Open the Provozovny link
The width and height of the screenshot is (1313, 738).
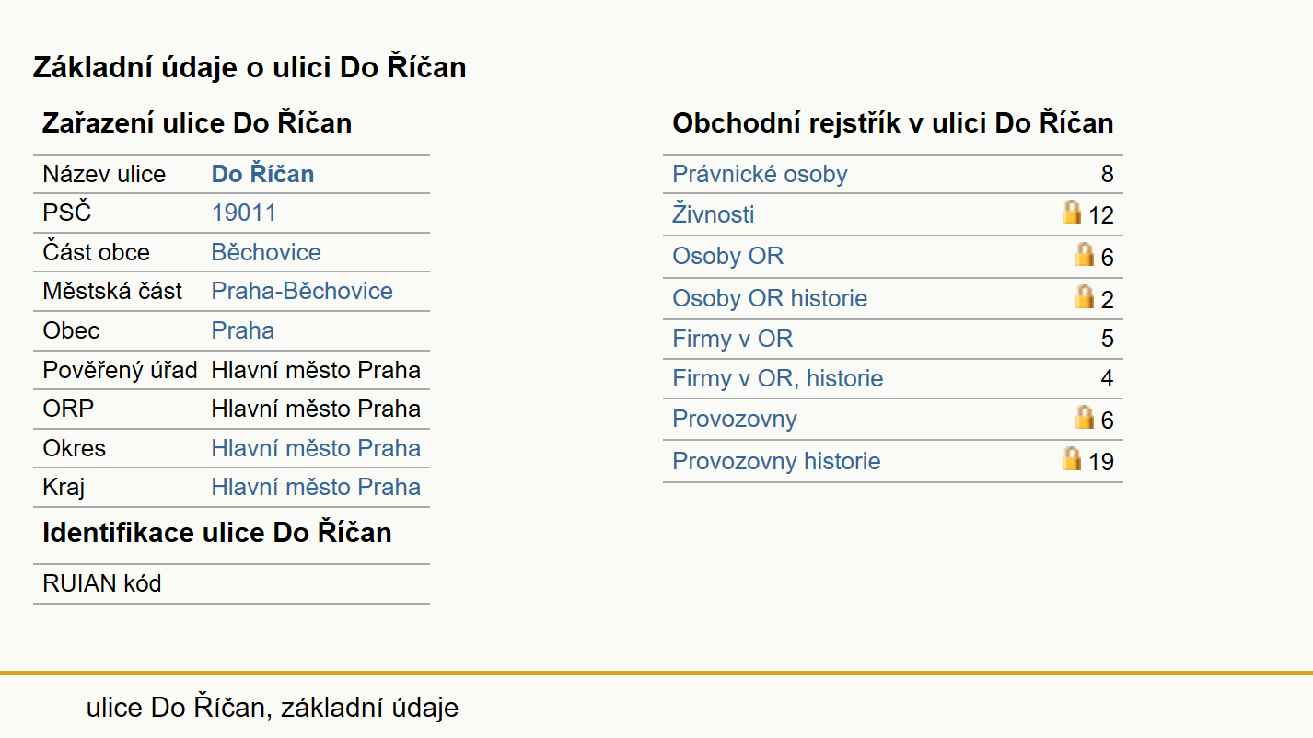point(734,419)
